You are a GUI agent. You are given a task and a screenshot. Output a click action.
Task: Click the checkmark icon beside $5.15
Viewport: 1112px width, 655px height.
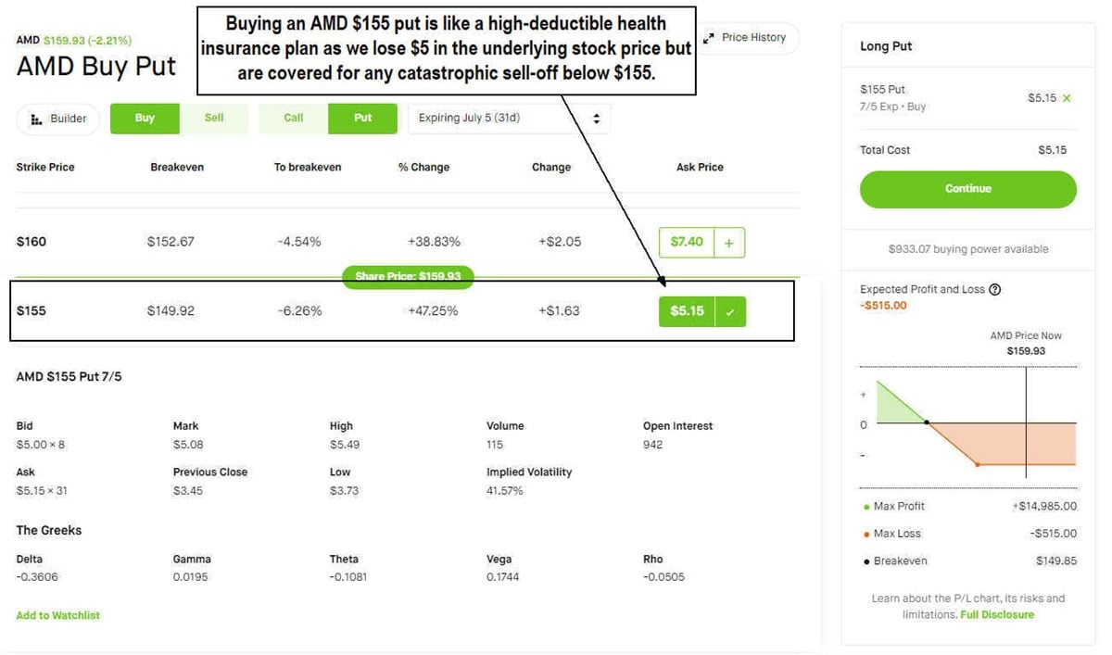click(x=729, y=312)
